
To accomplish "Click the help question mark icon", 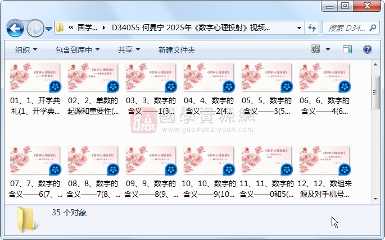I will point(368,49).
